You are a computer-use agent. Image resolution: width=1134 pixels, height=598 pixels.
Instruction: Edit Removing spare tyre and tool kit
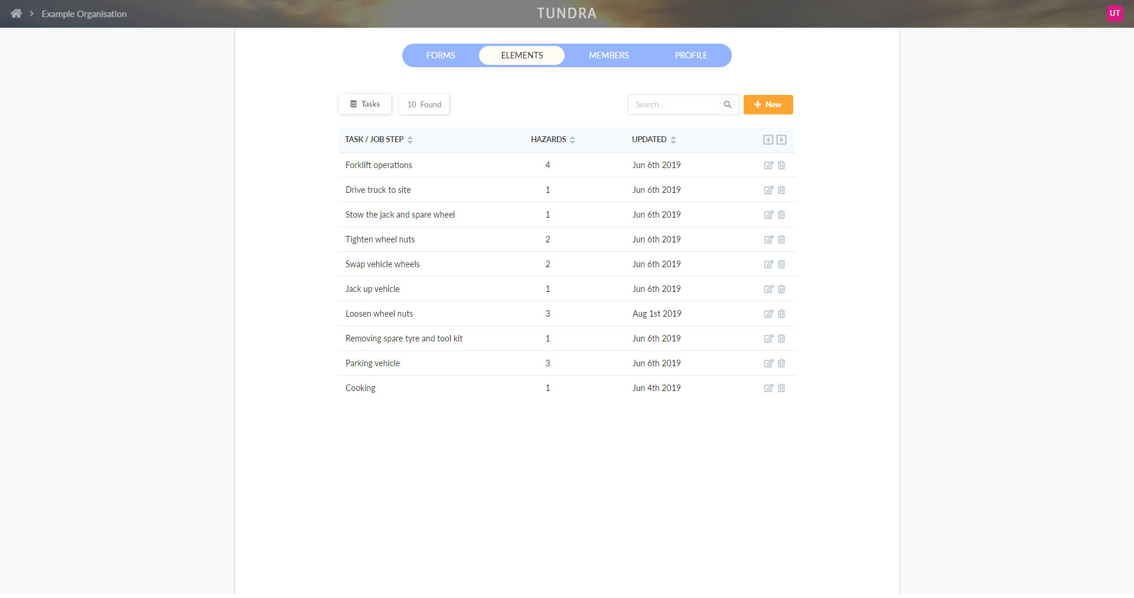click(768, 339)
